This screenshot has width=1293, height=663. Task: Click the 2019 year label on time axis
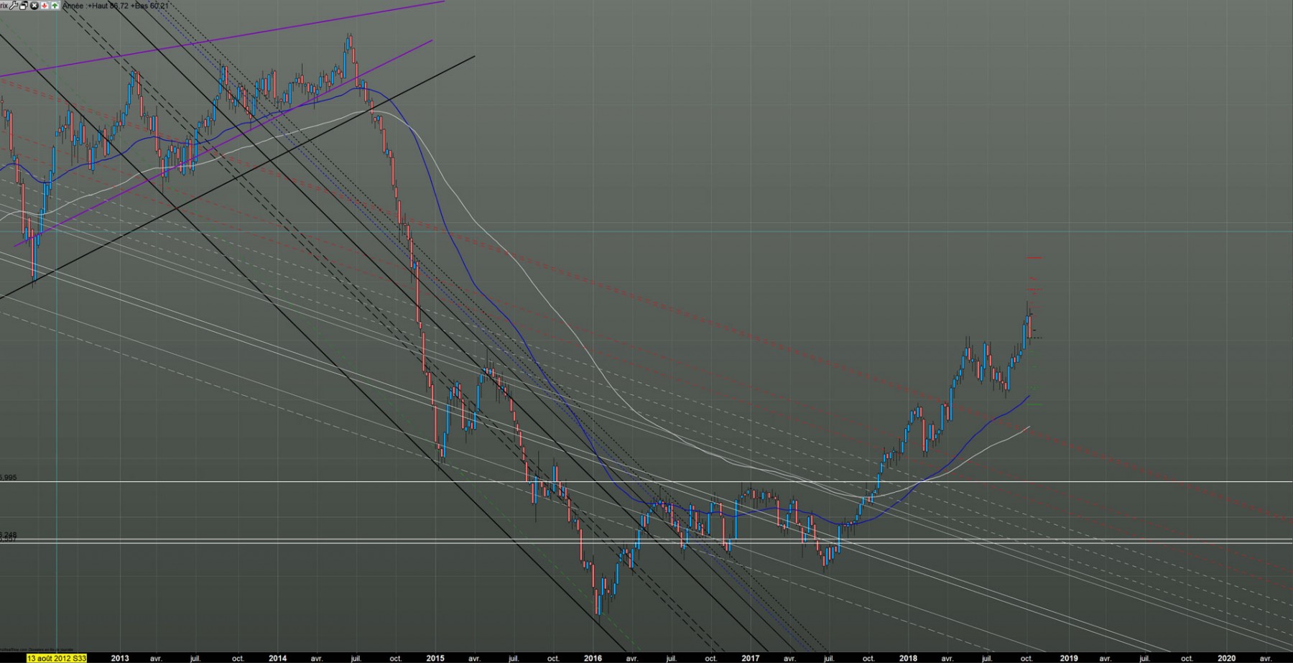(1069, 658)
